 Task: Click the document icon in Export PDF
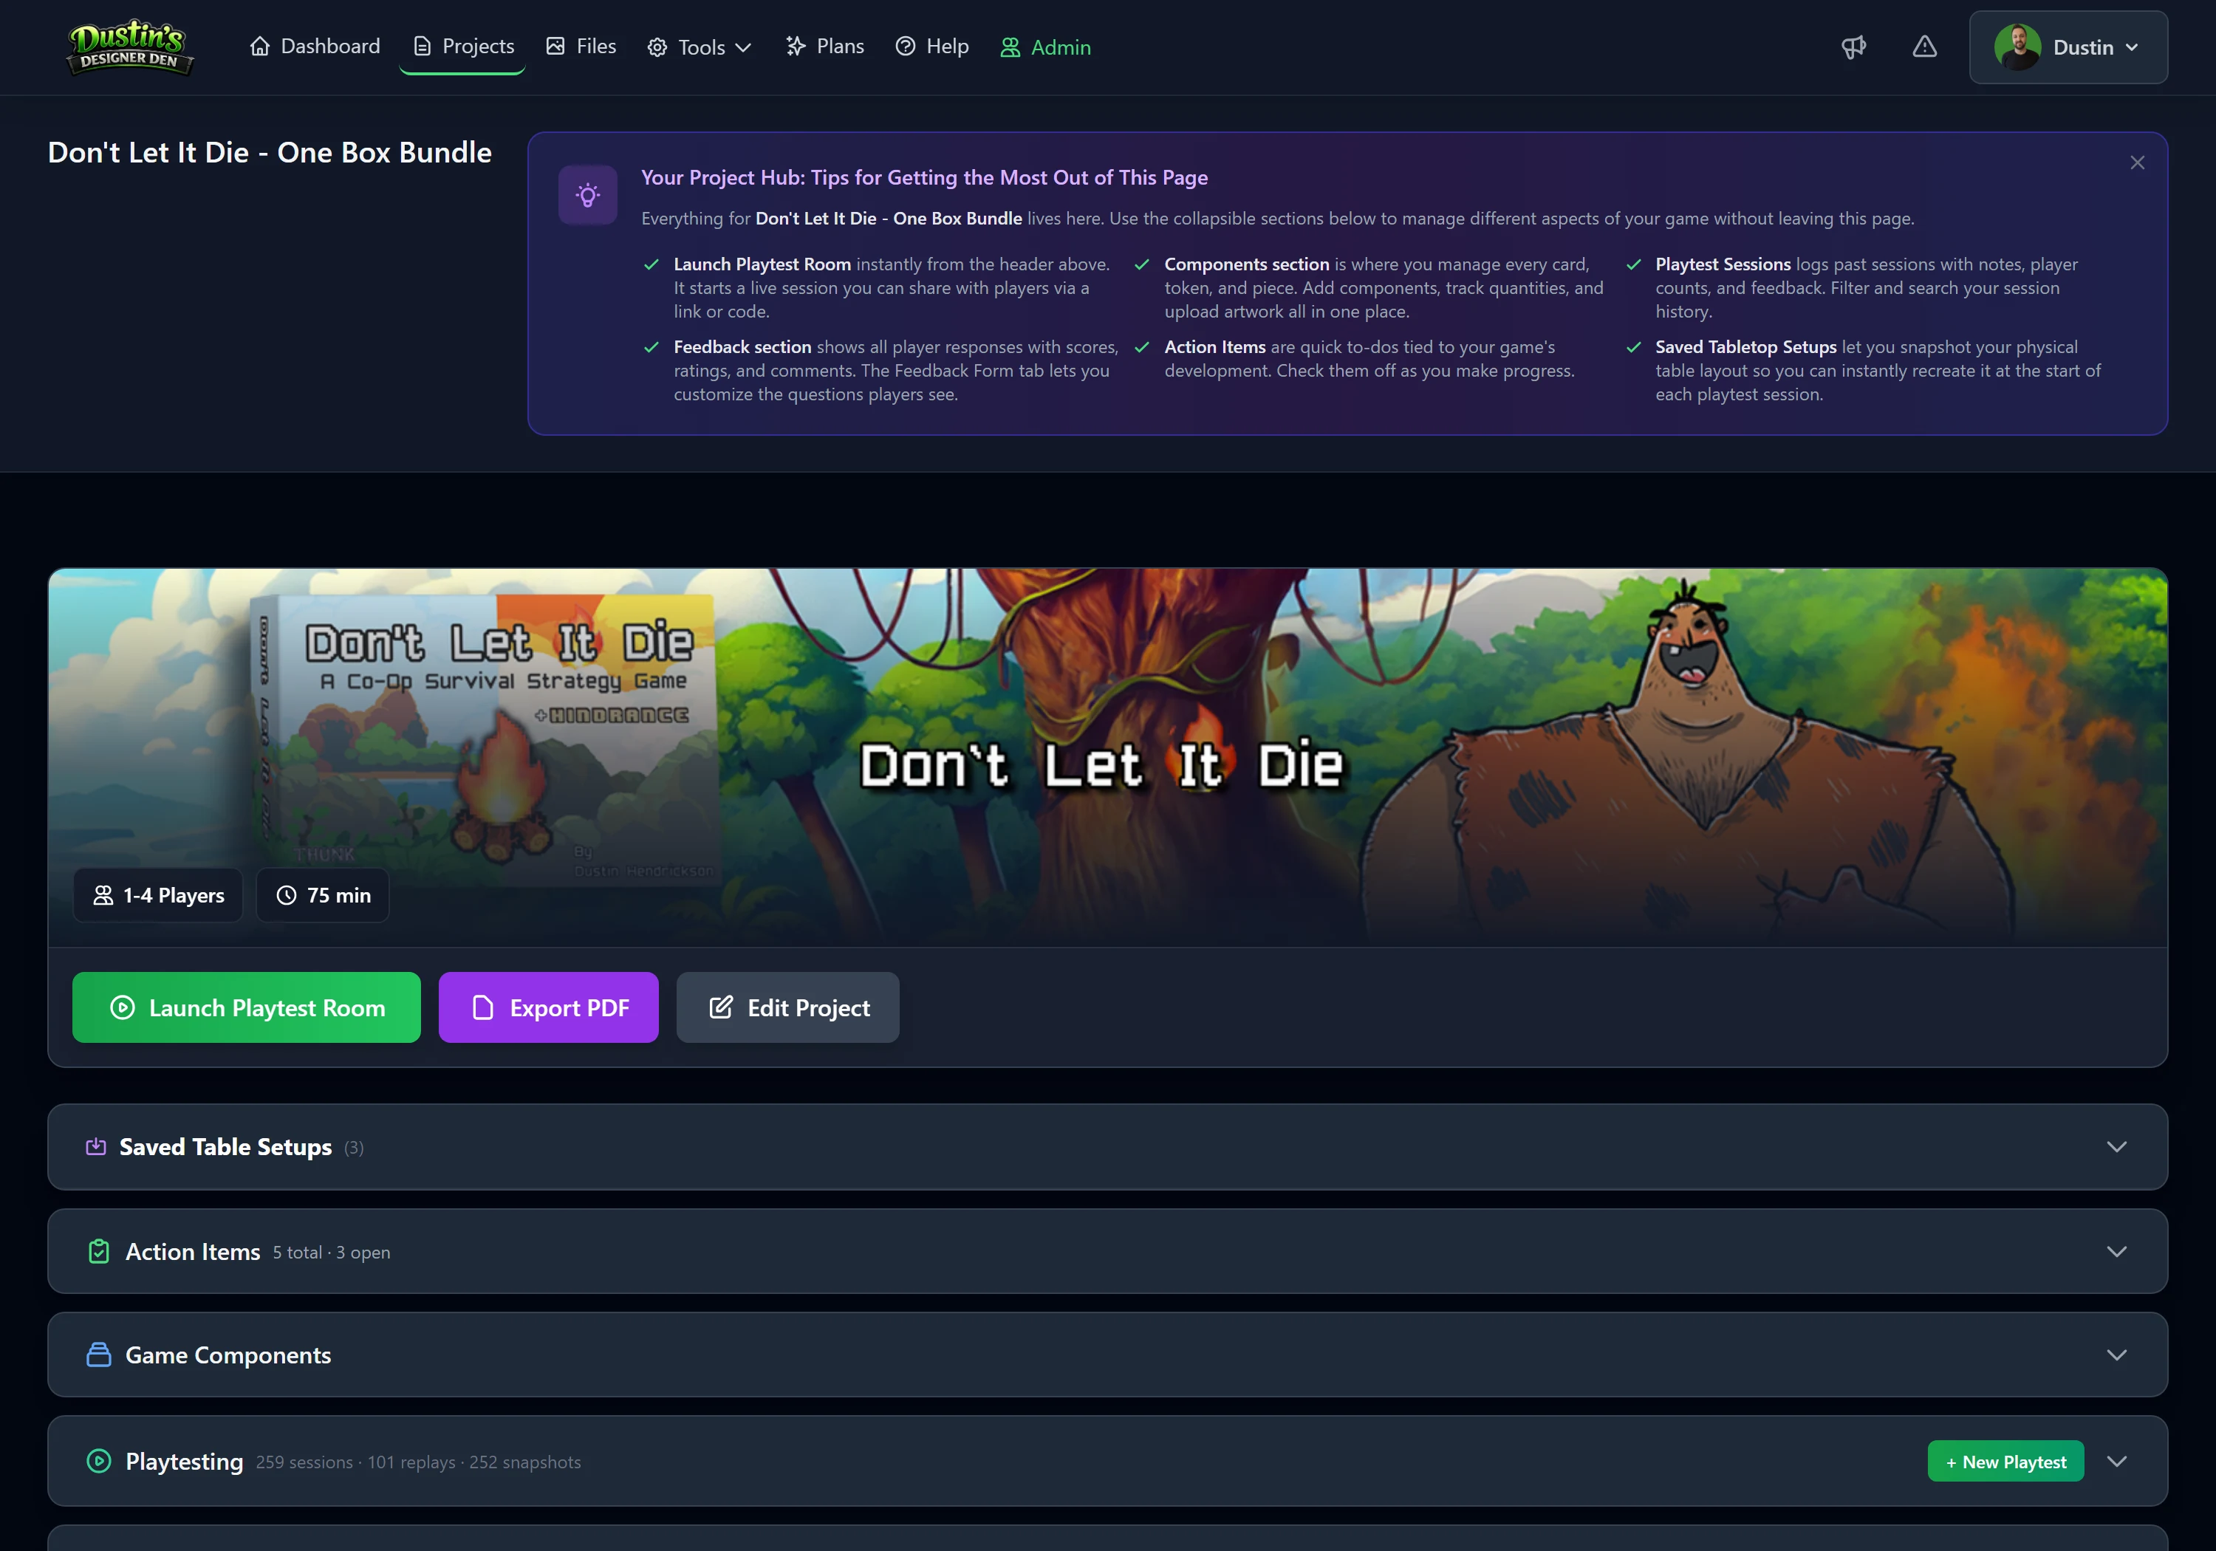coord(482,1007)
